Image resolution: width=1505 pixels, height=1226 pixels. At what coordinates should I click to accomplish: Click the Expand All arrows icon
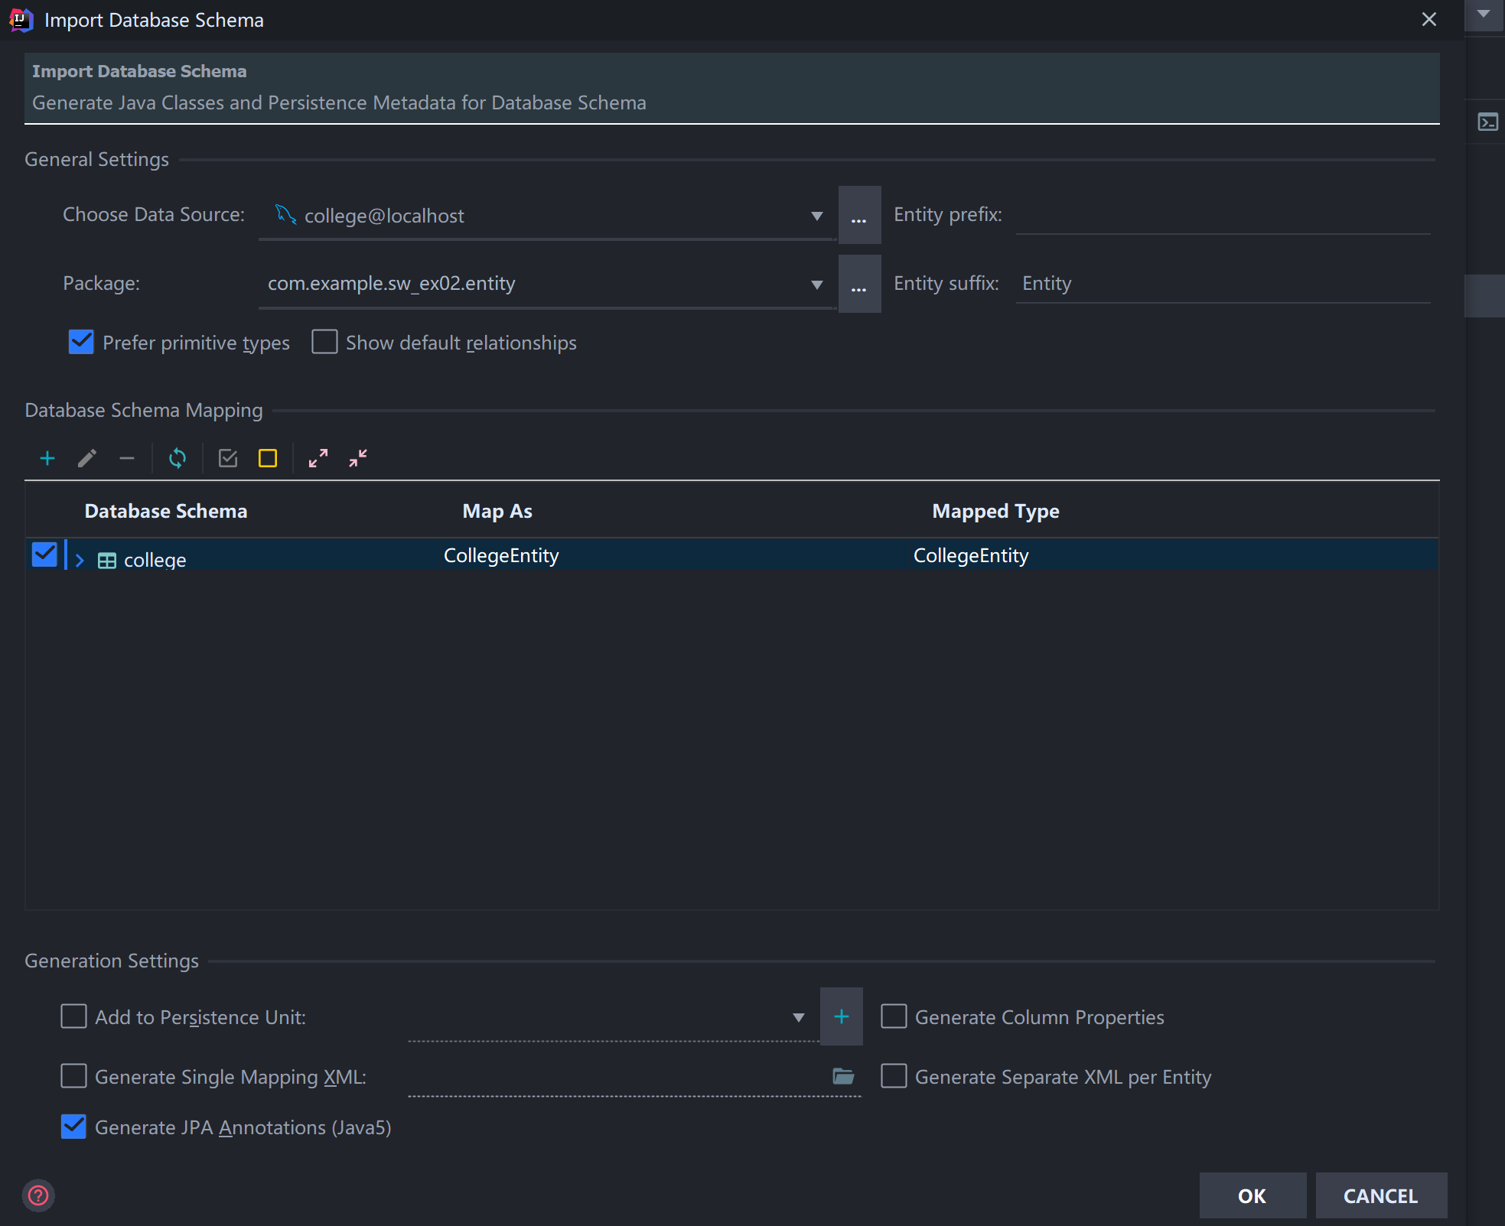click(318, 458)
